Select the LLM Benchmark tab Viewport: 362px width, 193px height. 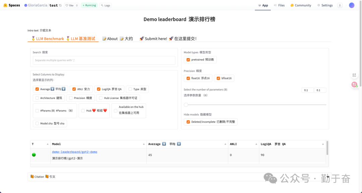[x=63, y=39]
